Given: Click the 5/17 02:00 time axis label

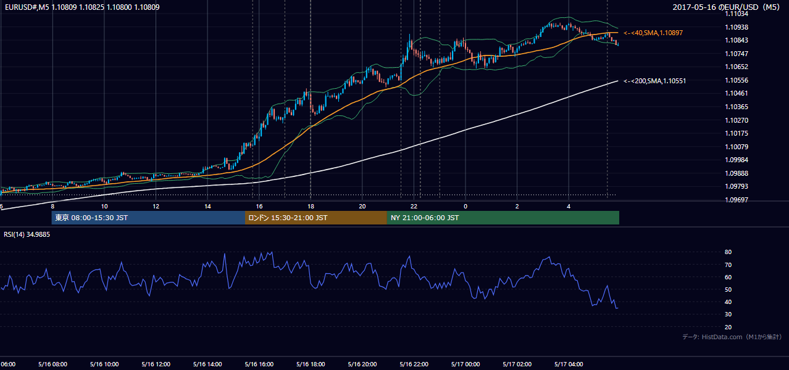Looking at the screenshot, I should pos(517,364).
